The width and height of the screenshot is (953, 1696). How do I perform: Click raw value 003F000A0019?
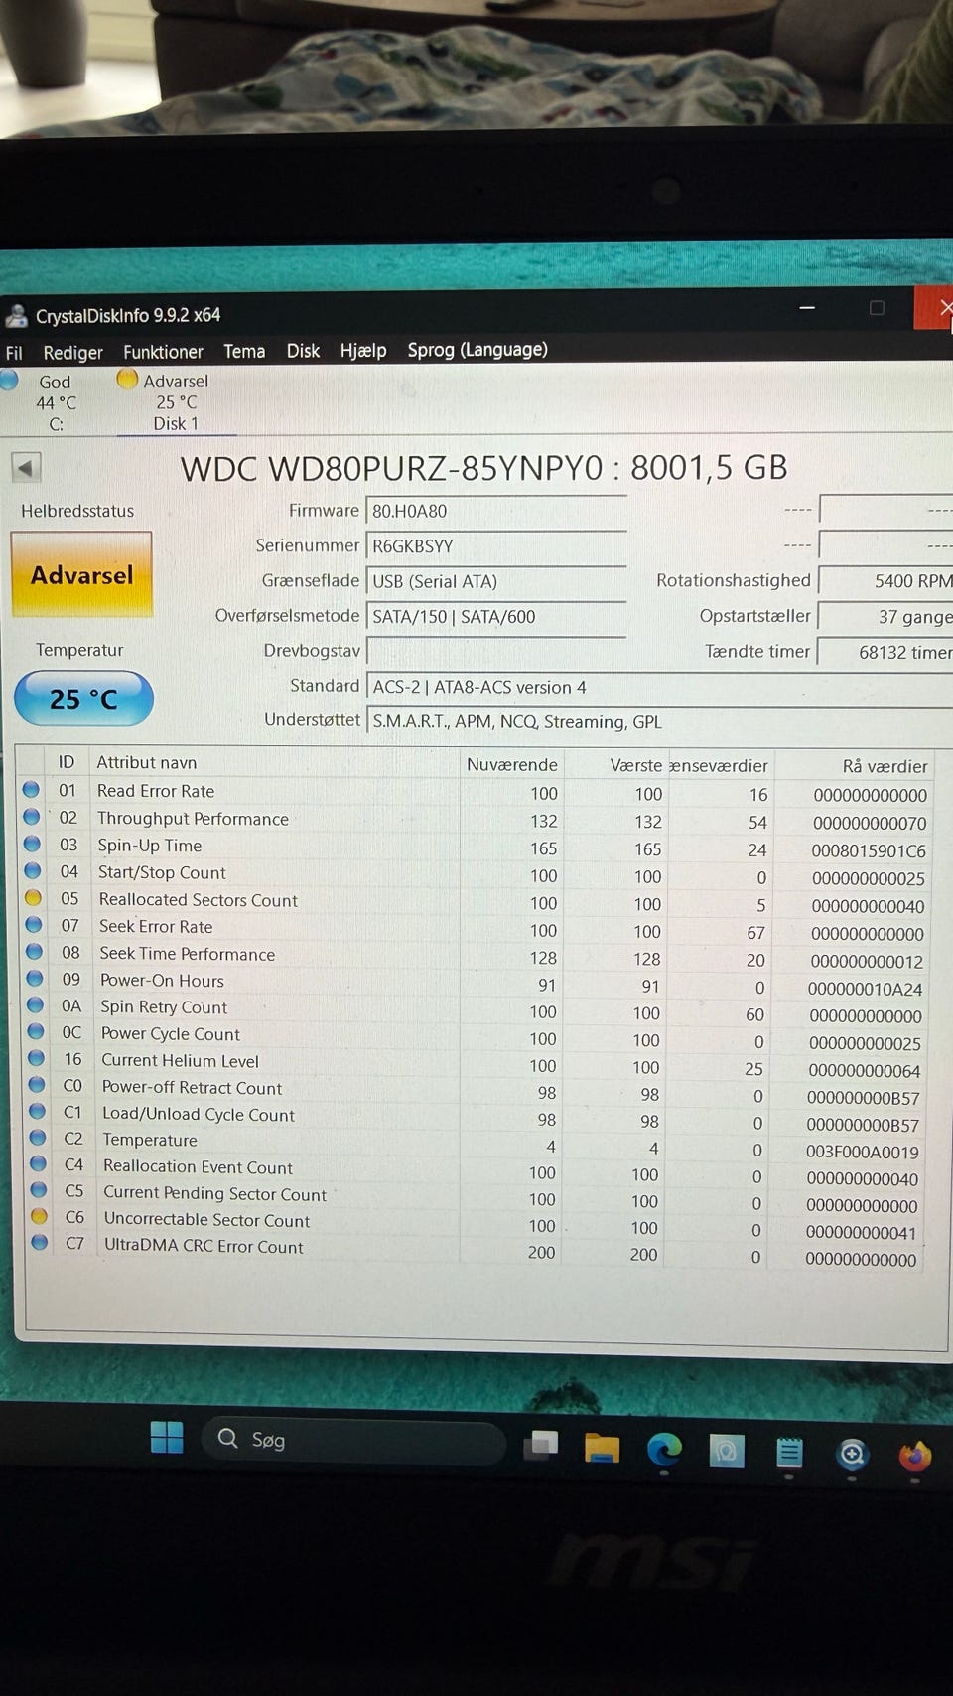pos(863,1152)
